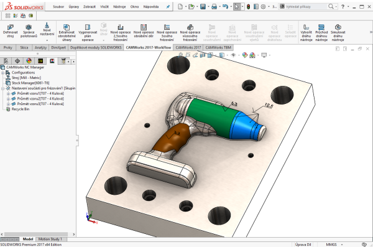Switch to the Motion Study 1 tab
This screenshot has width=373, height=247.
click(x=50, y=239)
